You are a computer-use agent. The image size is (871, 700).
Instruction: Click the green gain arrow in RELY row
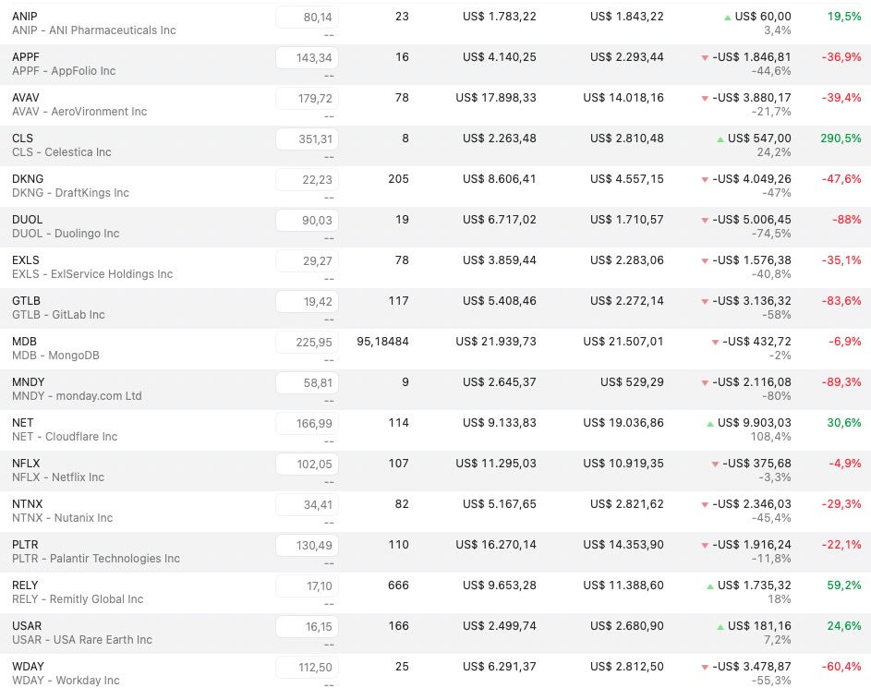(x=709, y=586)
